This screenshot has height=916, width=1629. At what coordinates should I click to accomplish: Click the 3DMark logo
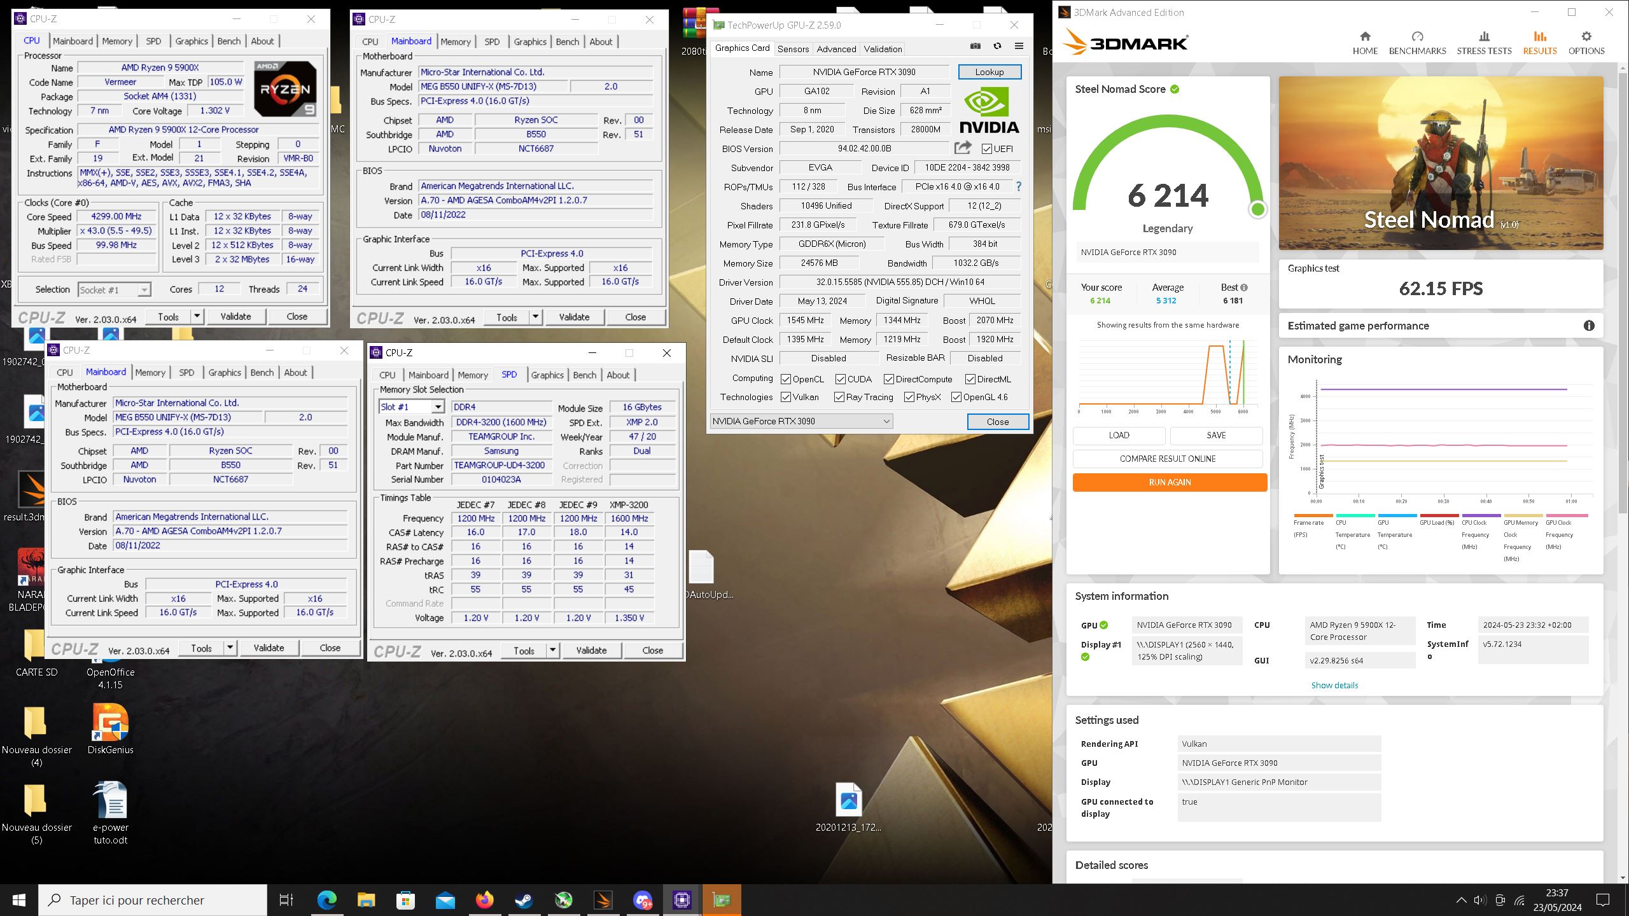pyautogui.click(x=1125, y=43)
